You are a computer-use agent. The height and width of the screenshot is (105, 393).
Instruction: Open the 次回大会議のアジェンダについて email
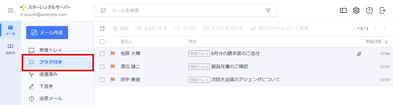pyautogui.click(x=246, y=80)
